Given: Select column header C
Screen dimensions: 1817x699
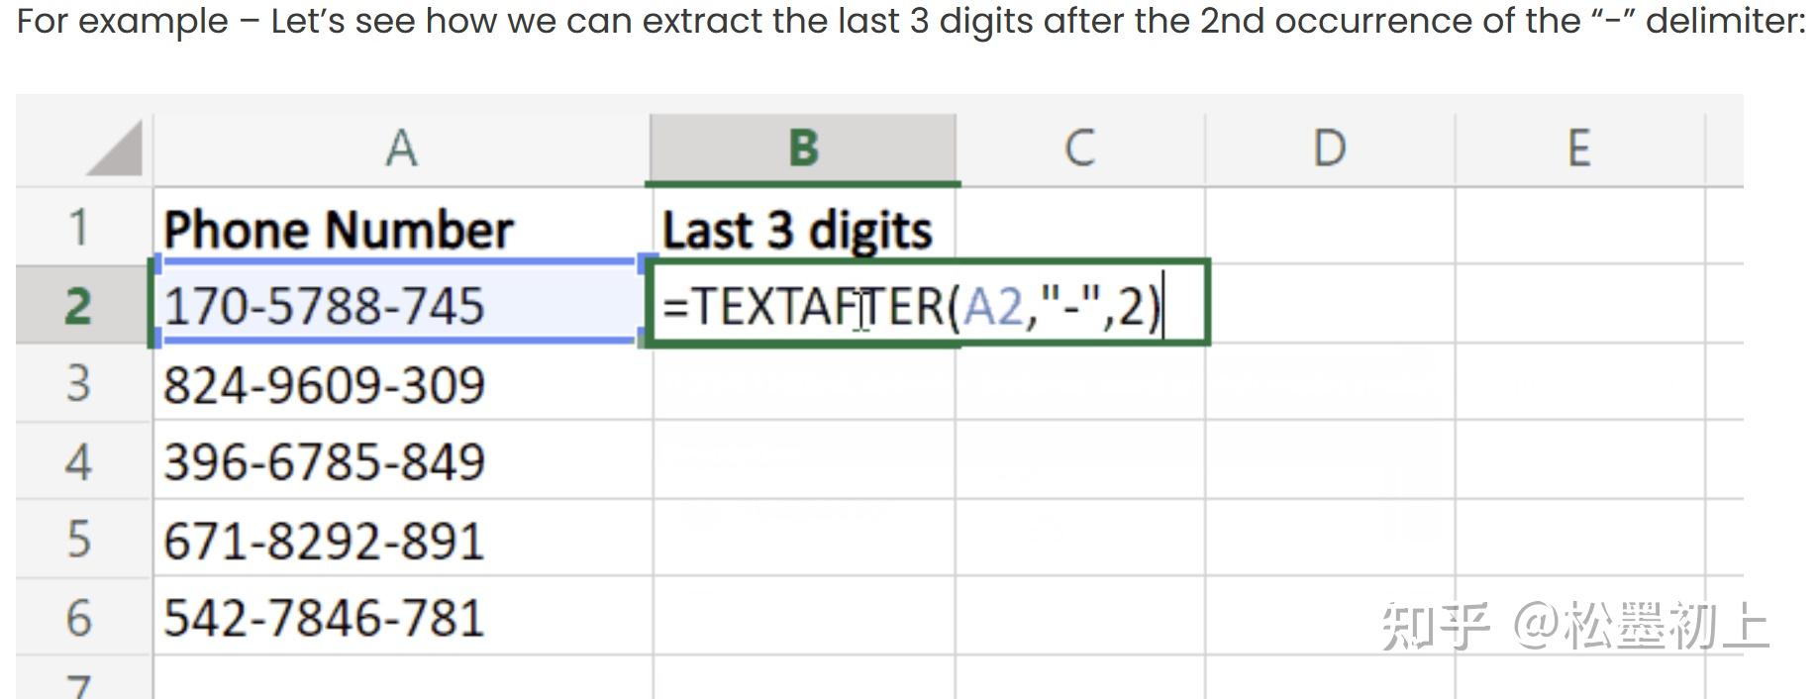Looking at the screenshot, I should coord(1079,147).
